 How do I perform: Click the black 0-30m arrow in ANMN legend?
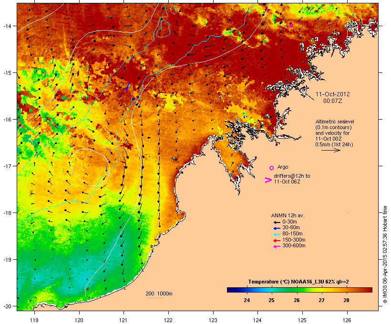pyautogui.click(x=277, y=222)
